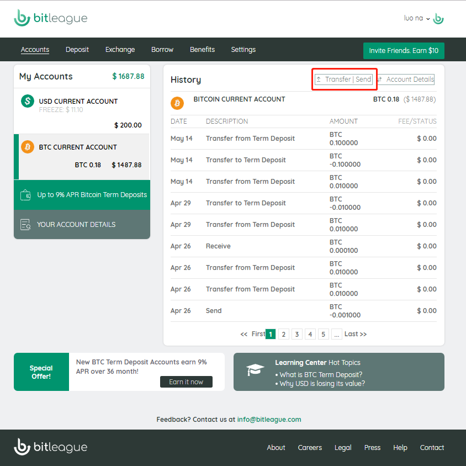
Task: Open YOUR ACCOUNT DETAILS panel
Action: click(82, 224)
